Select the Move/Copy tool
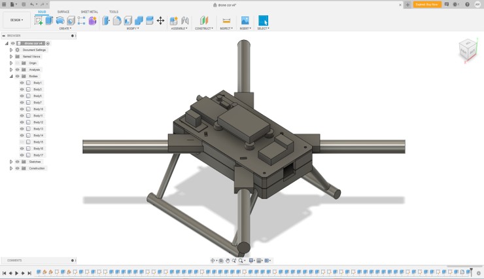484x279 pixels. [x=160, y=21]
